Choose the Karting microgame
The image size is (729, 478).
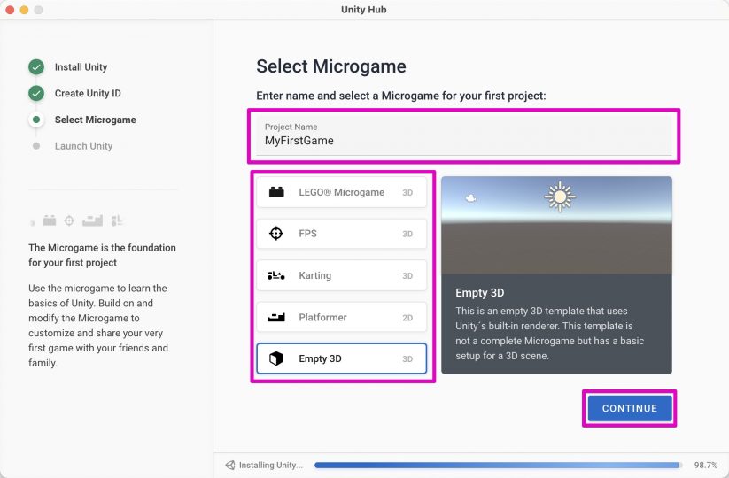pyautogui.click(x=341, y=275)
